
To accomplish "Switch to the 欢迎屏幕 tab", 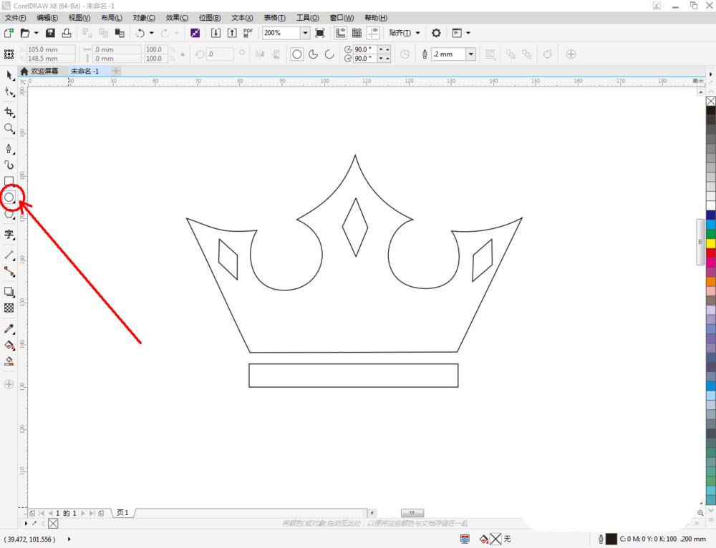I will (x=39, y=71).
